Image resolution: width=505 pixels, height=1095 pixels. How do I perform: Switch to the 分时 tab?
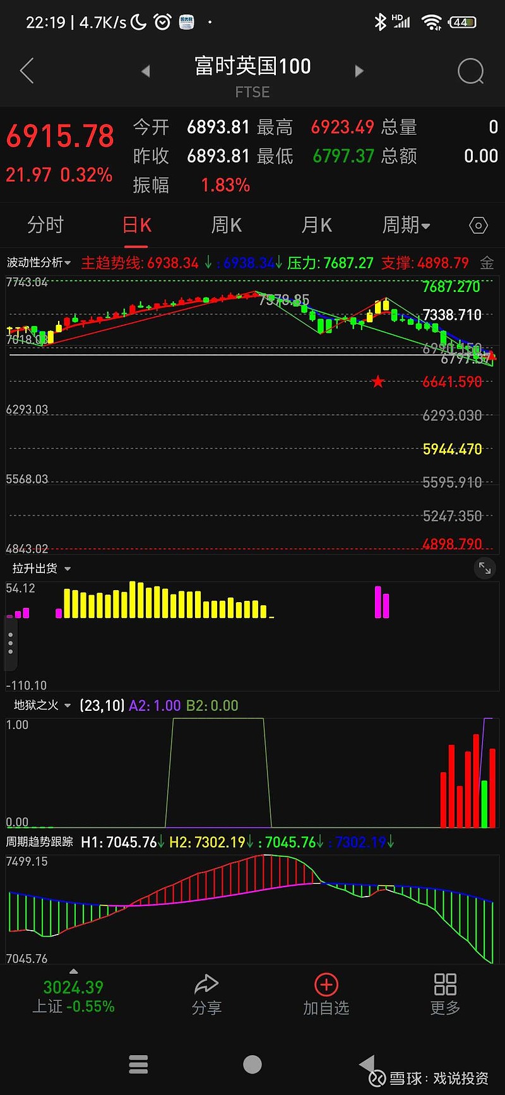tap(45, 225)
